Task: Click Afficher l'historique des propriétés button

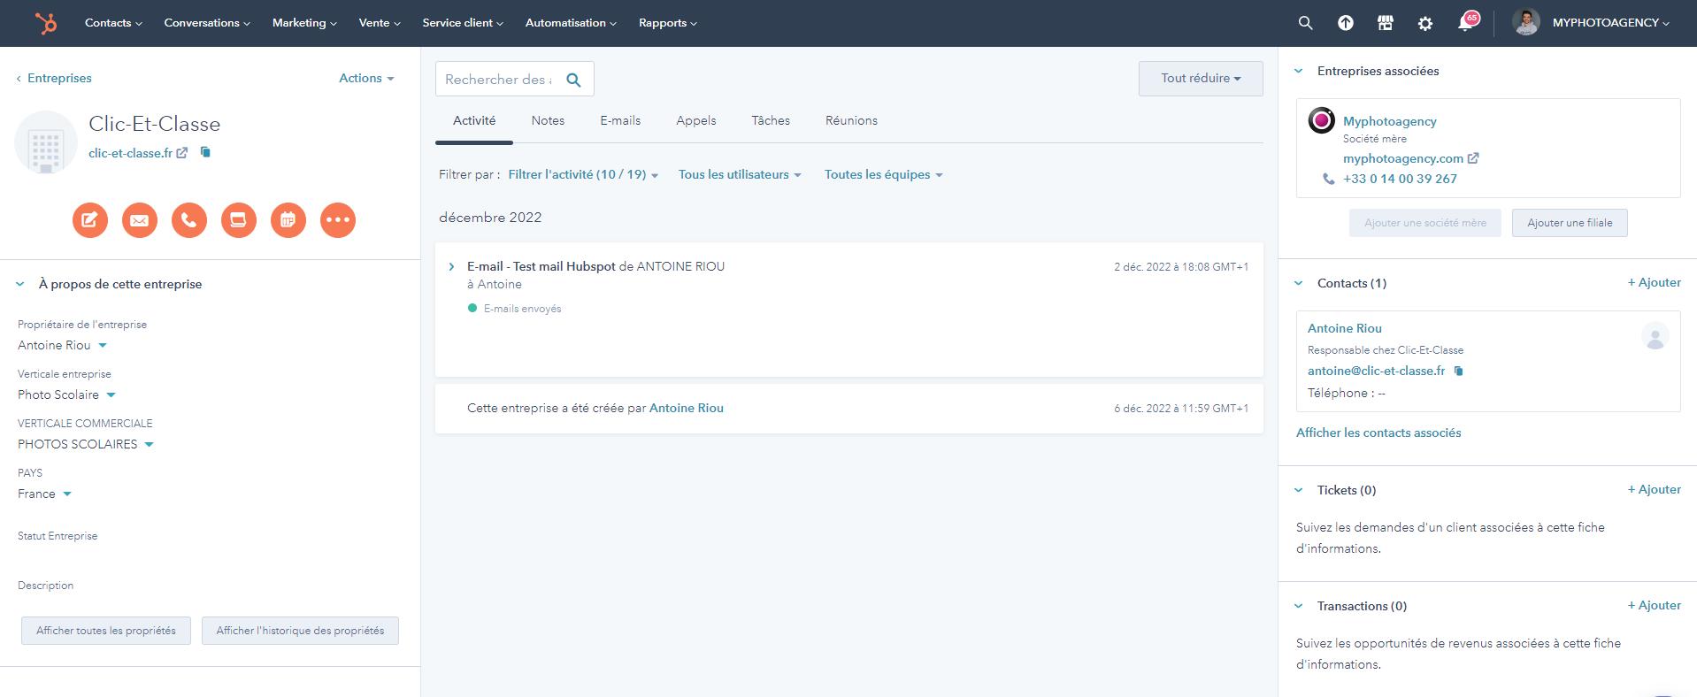Action: pos(300,631)
